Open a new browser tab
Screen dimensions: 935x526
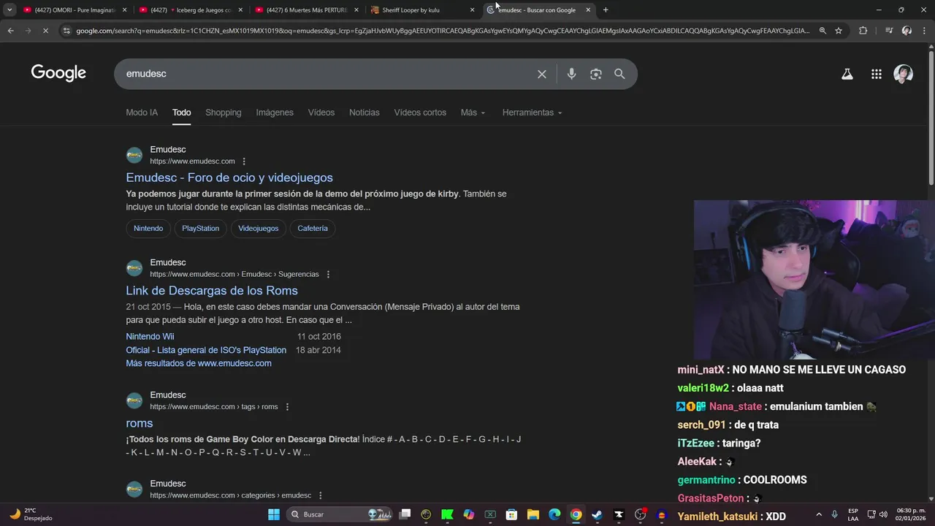606,9
